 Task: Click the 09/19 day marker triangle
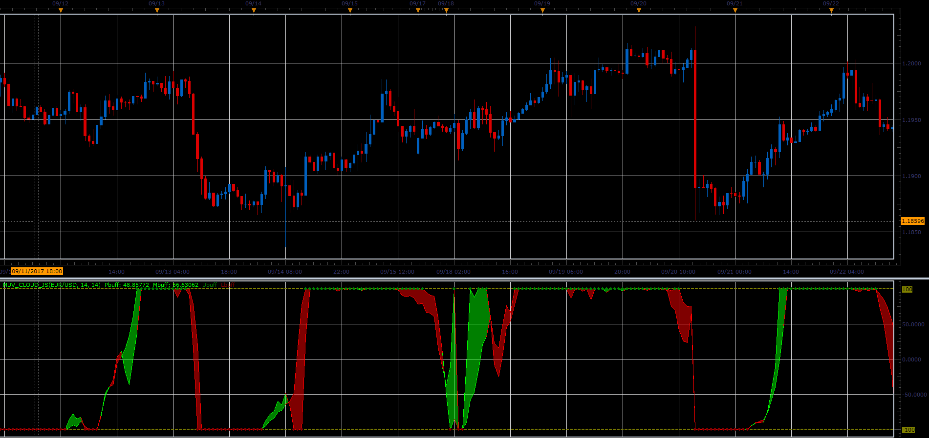[x=542, y=11]
